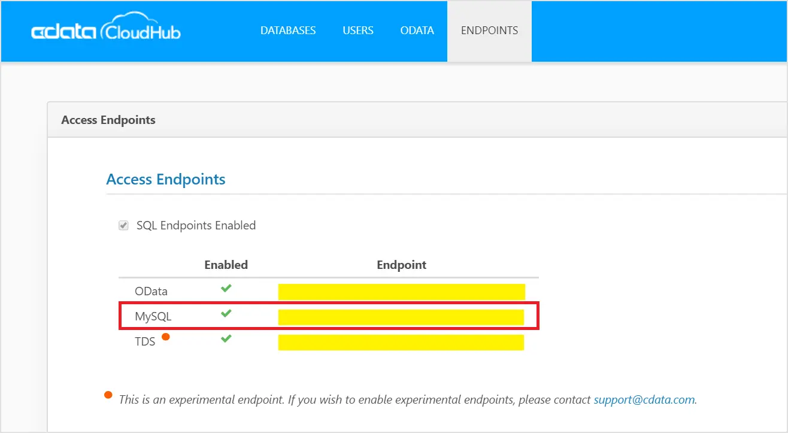Click the Endpoint column header

coord(401,265)
